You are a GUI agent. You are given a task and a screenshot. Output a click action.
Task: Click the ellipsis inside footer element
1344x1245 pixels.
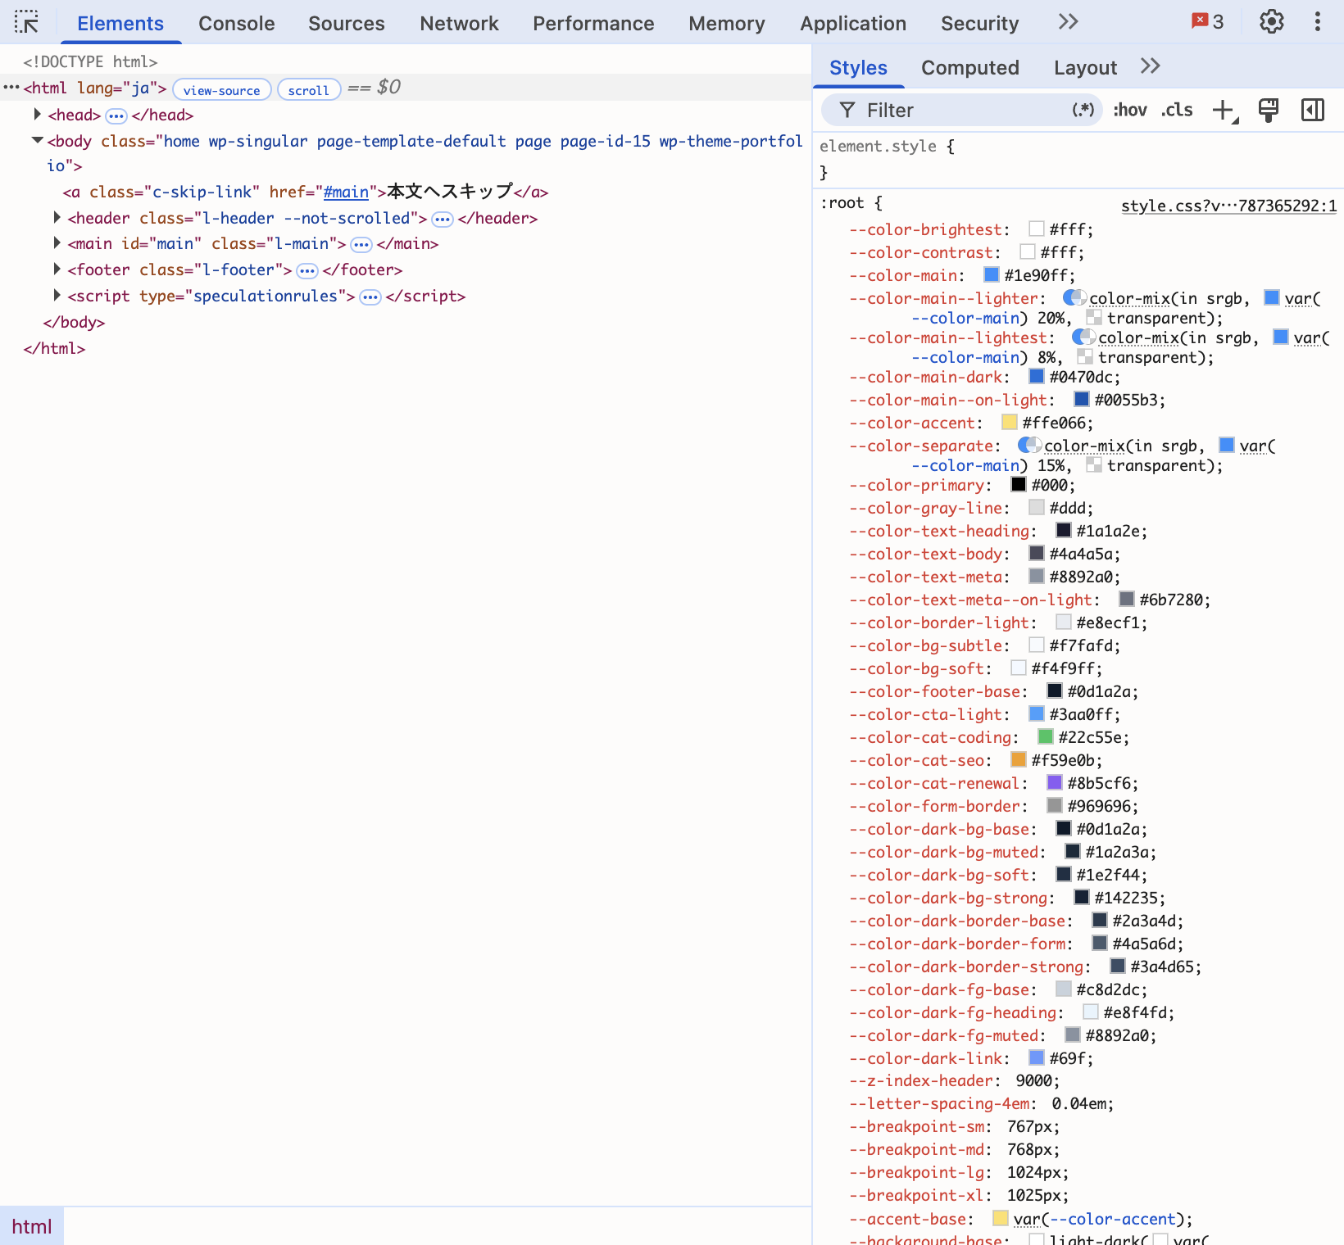[x=307, y=270]
